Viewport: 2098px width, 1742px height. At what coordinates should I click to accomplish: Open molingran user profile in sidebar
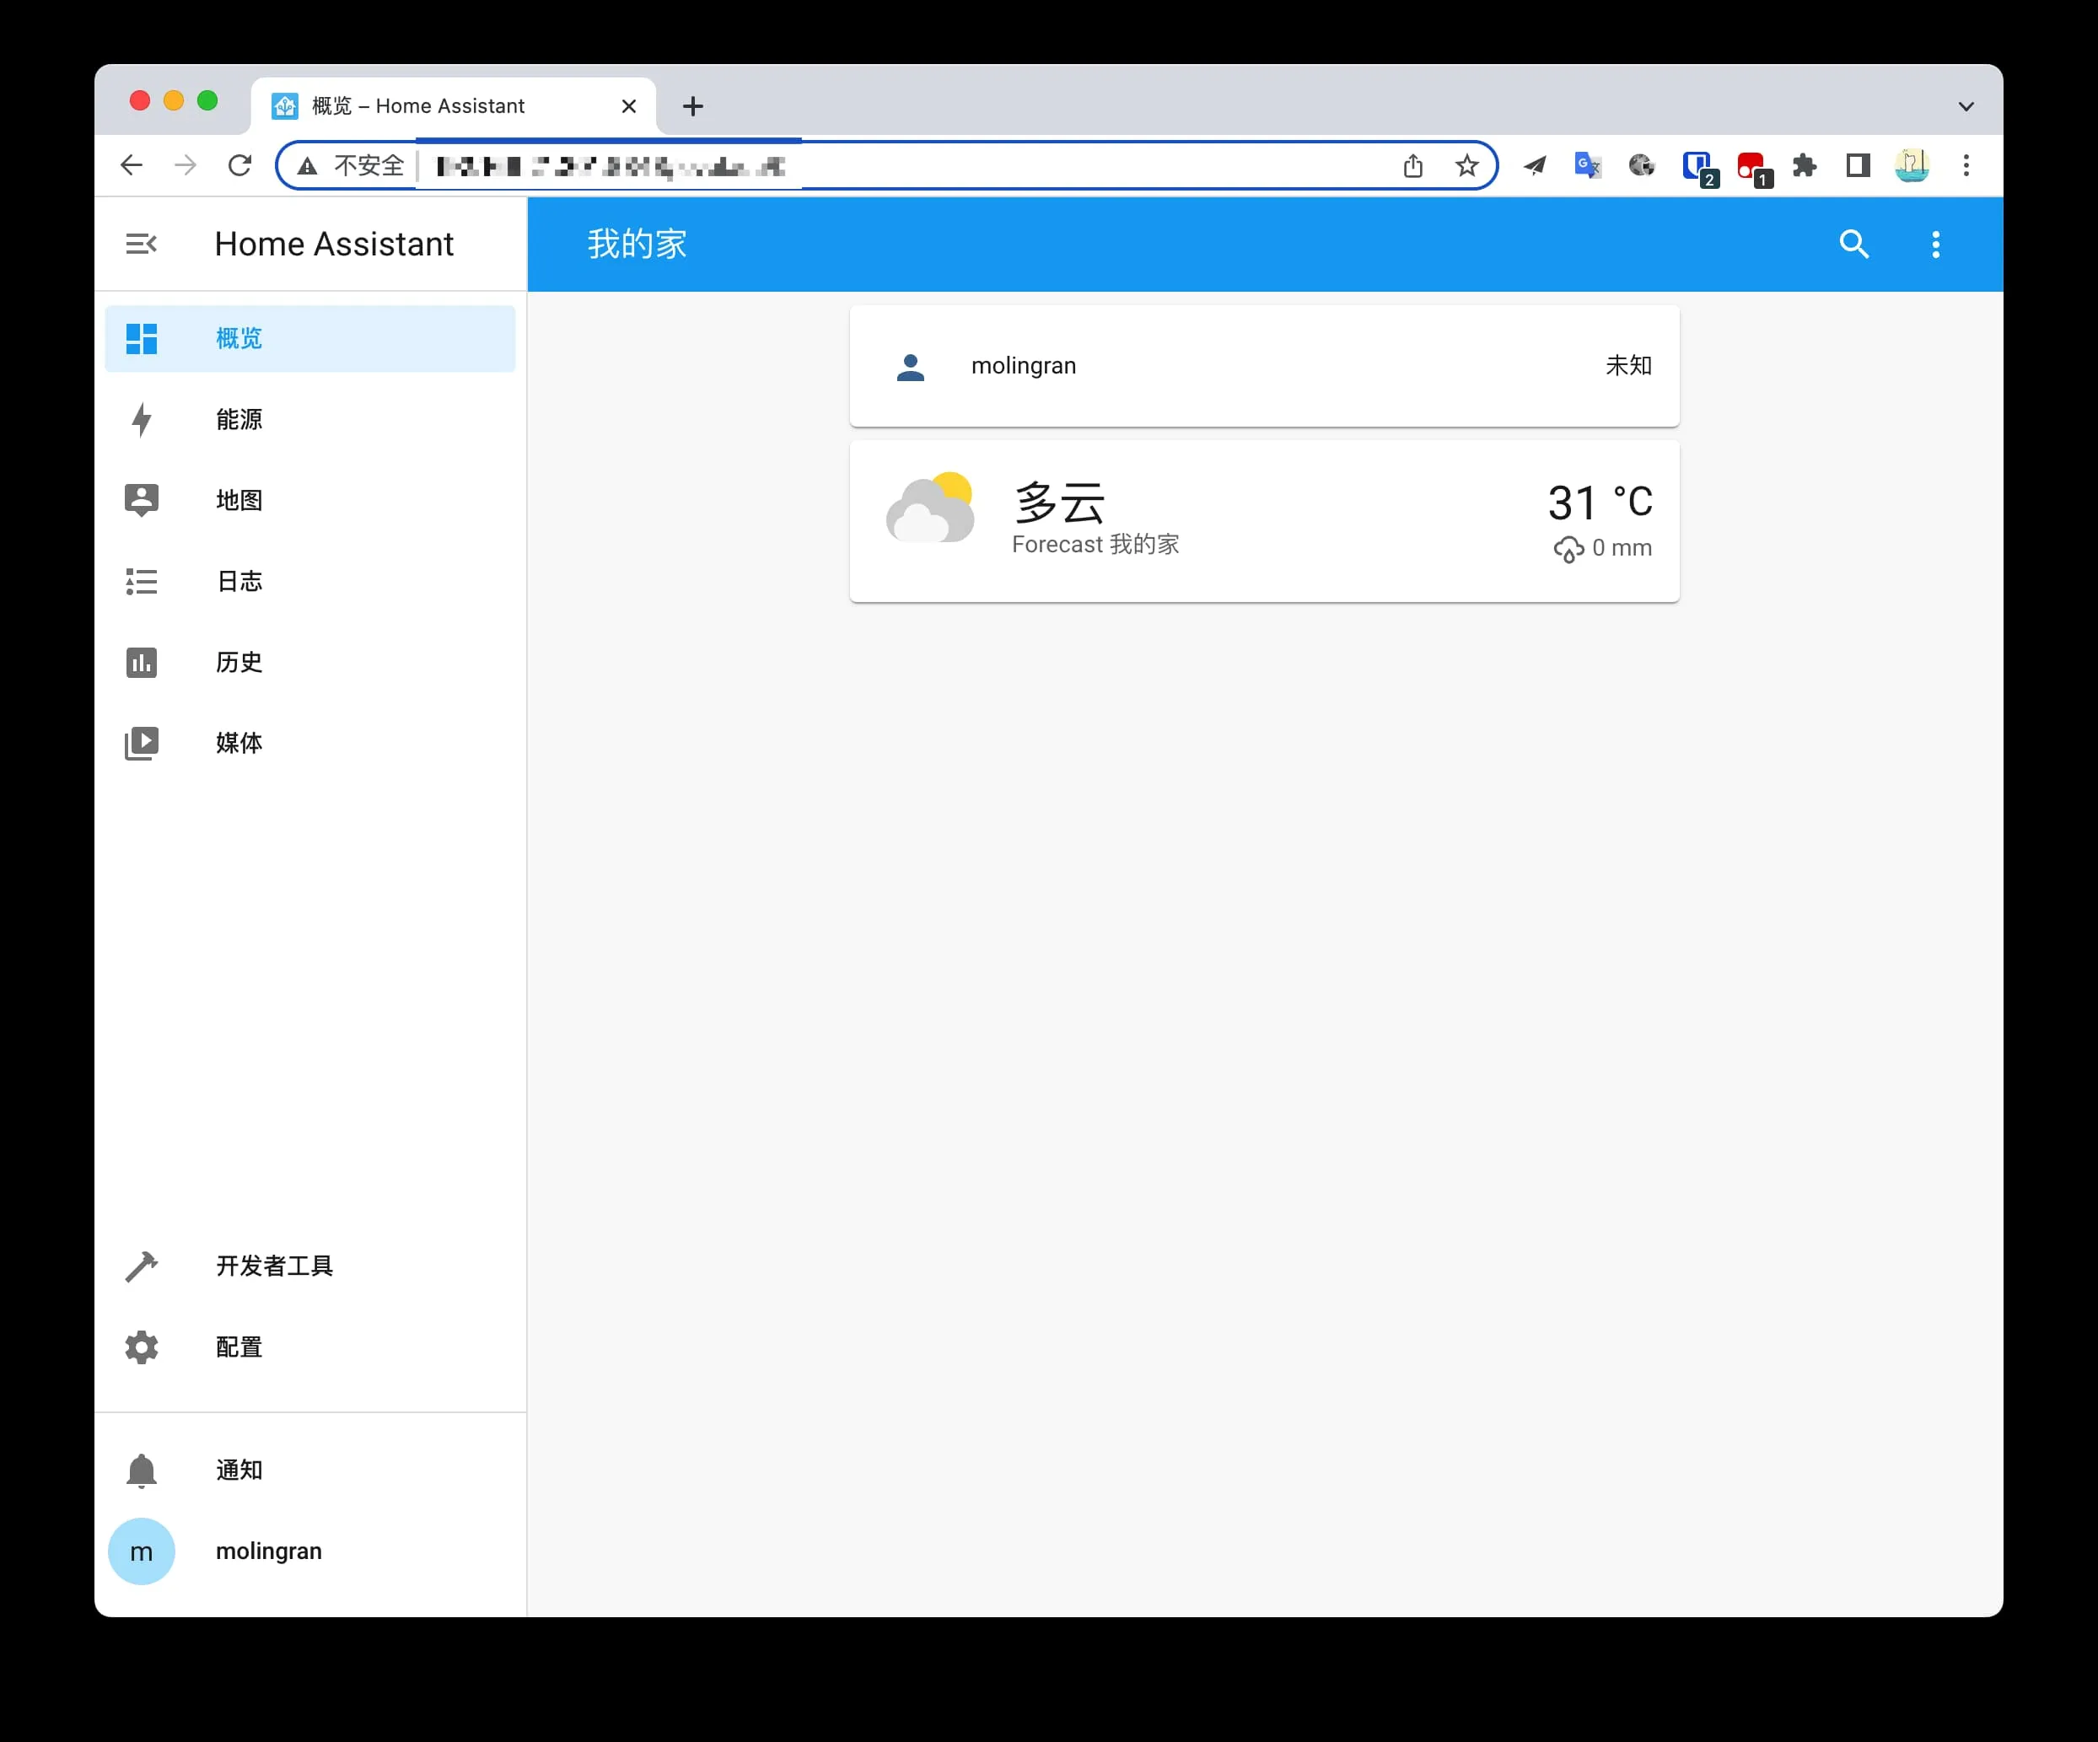pos(268,1551)
